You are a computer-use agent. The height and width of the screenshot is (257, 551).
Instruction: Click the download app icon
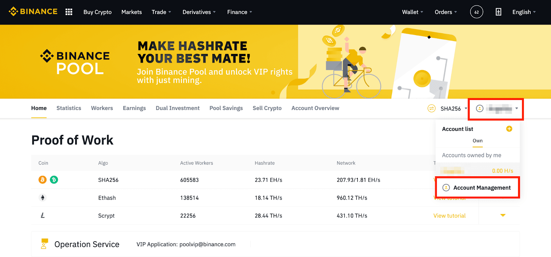pyautogui.click(x=498, y=12)
